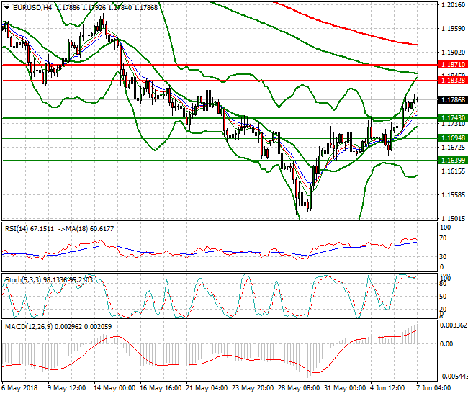Select the 1.17430 green support price label
468x396 pixels.
point(452,117)
